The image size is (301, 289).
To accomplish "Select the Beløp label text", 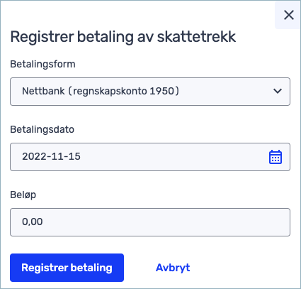I will click(x=23, y=195).
